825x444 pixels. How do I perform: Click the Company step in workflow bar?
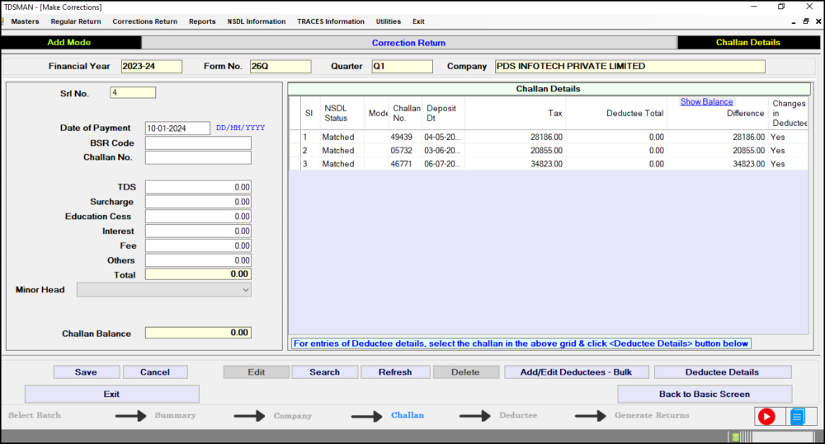(x=293, y=416)
